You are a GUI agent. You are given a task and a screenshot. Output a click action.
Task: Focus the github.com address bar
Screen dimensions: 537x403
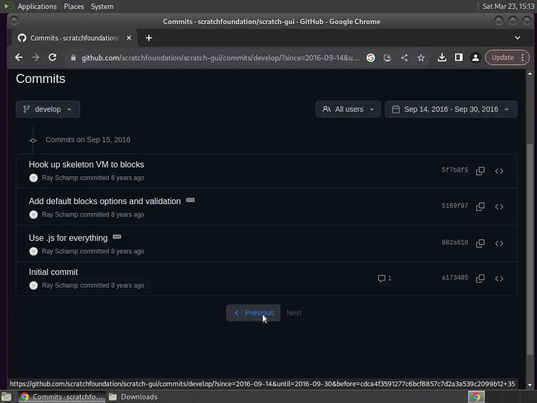click(x=221, y=58)
